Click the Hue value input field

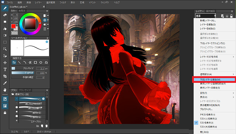15,15
